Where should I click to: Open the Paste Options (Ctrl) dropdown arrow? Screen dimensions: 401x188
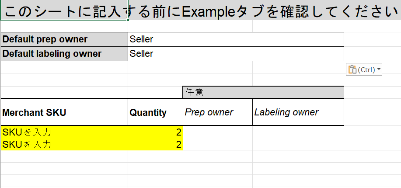[x=379, y=70]
